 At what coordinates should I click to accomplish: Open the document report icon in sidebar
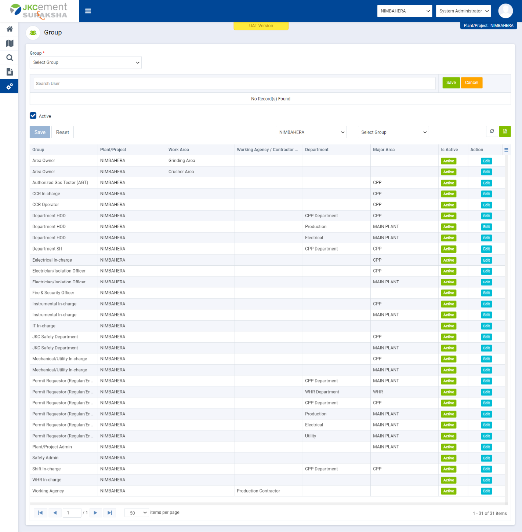10,72
